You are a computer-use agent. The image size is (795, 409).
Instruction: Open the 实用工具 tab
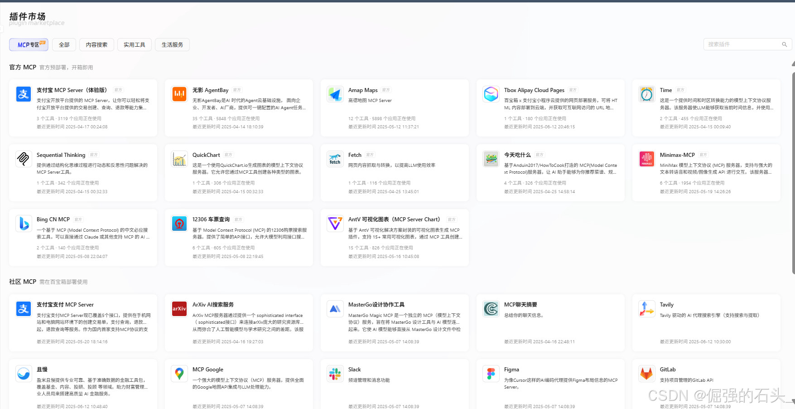pos(134,44)
